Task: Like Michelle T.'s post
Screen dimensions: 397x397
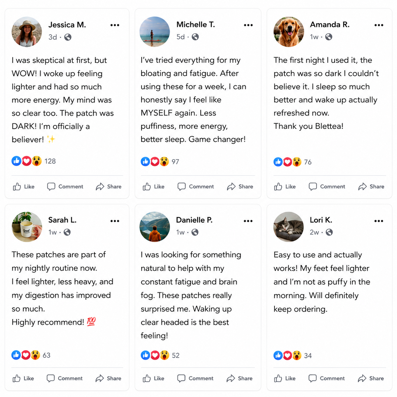Action: coord(154,186)
